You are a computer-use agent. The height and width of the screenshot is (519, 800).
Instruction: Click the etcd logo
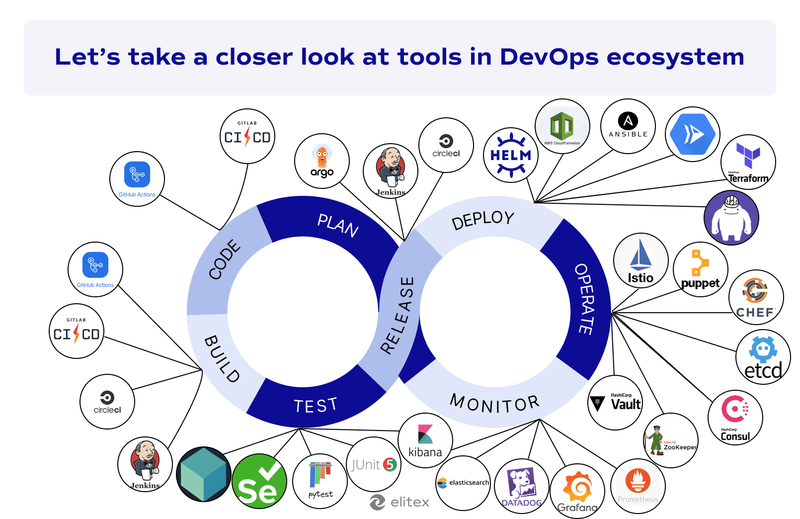click(763, 357)
